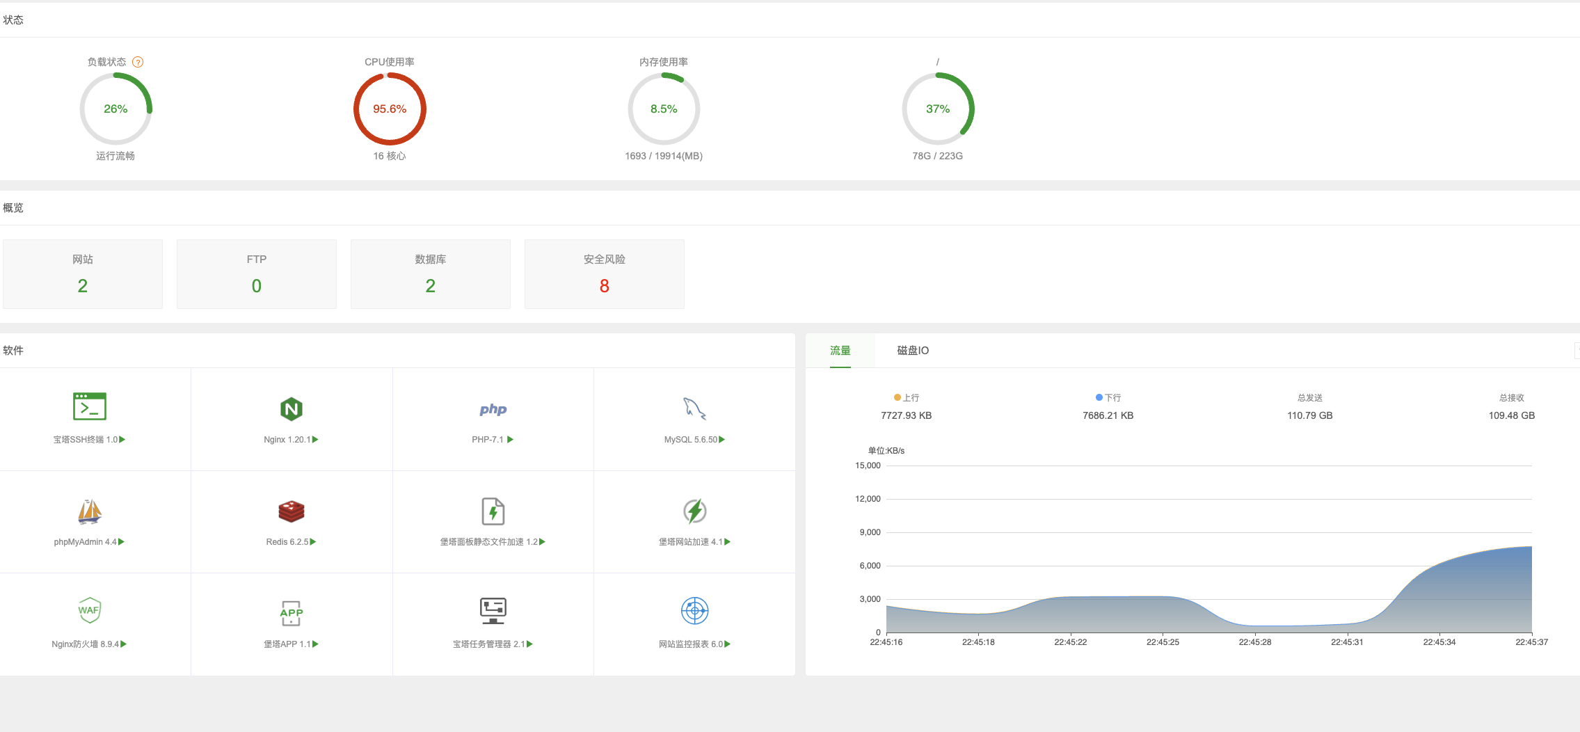This screenshot has width=1580, height=732.
Task: Click the 1693 / 19914(MB) memory text
Action: click(x=664, y=156)
